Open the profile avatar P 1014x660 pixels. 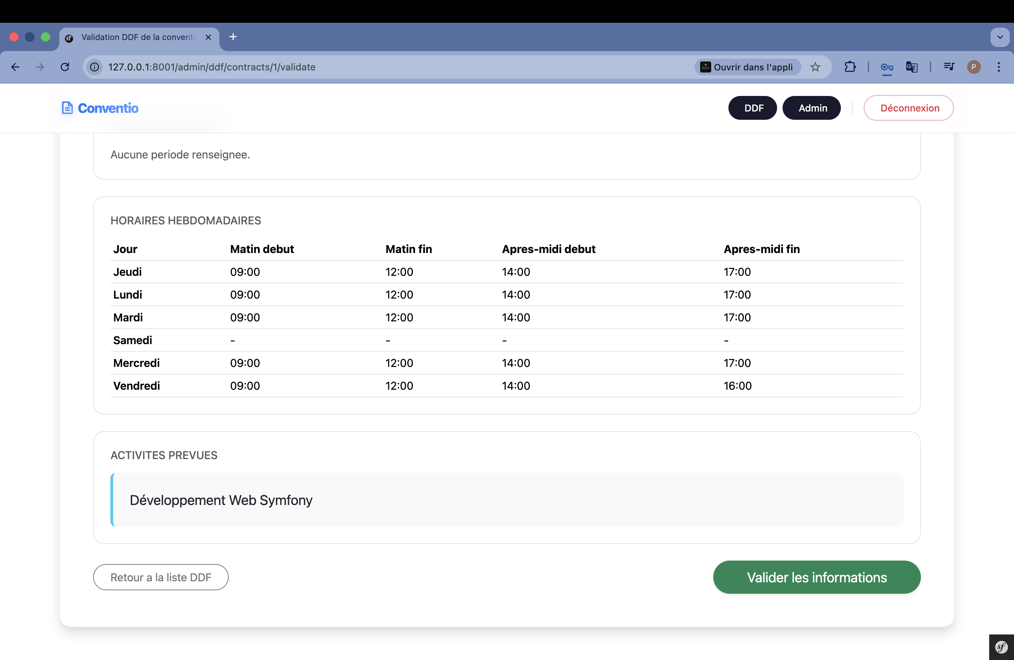coord(974,67)
